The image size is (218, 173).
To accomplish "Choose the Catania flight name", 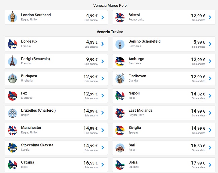I will click(x=28, y=162).
